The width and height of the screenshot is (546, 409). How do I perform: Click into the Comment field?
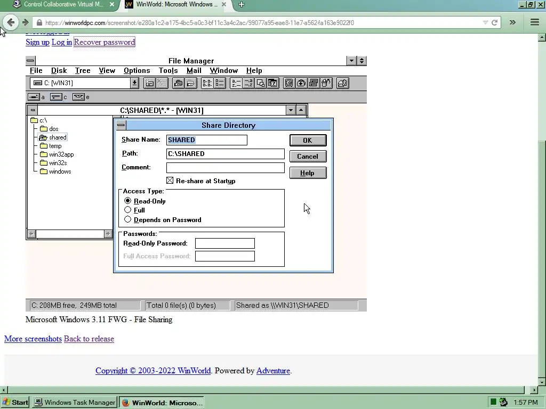226,168
